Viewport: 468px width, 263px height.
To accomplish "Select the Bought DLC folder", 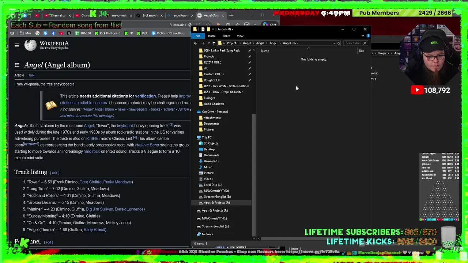I will coord(212,80).
